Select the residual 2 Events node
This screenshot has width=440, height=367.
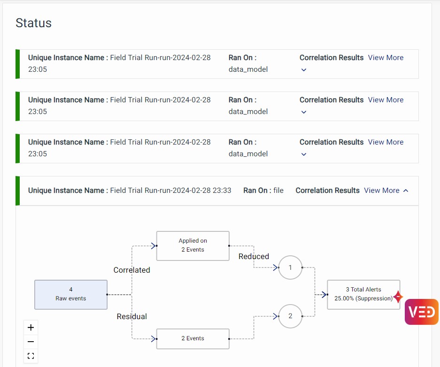click(193, 338)
